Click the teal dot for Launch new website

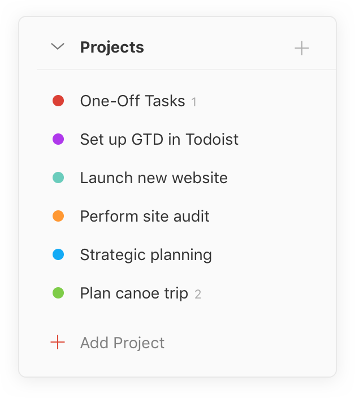click(58, 178)
